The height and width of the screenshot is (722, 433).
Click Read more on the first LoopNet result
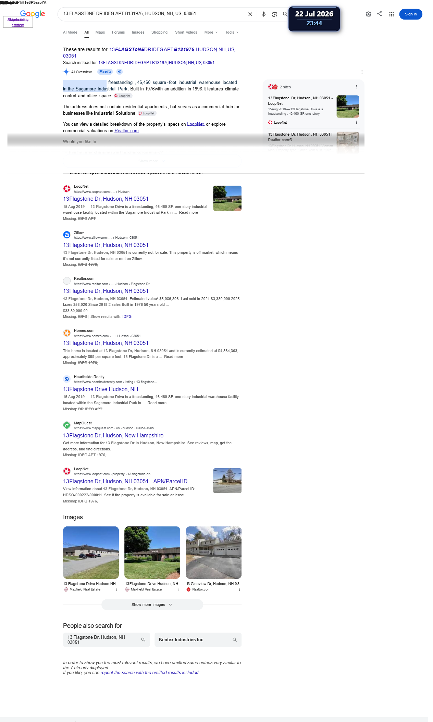188,212
